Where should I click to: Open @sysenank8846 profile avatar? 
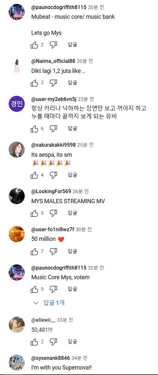(x=17, y=362)
